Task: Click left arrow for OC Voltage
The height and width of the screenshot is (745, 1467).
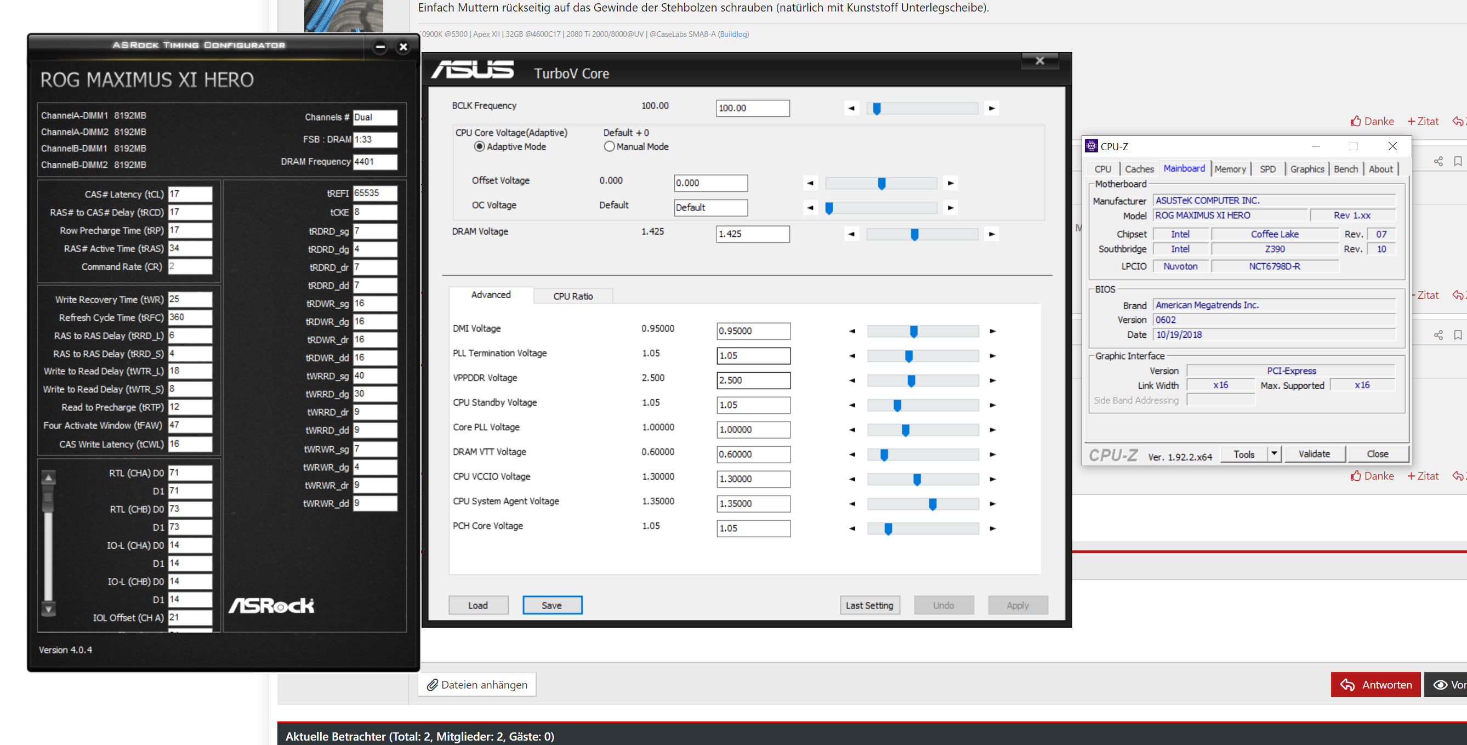Action: click(810, 207)
